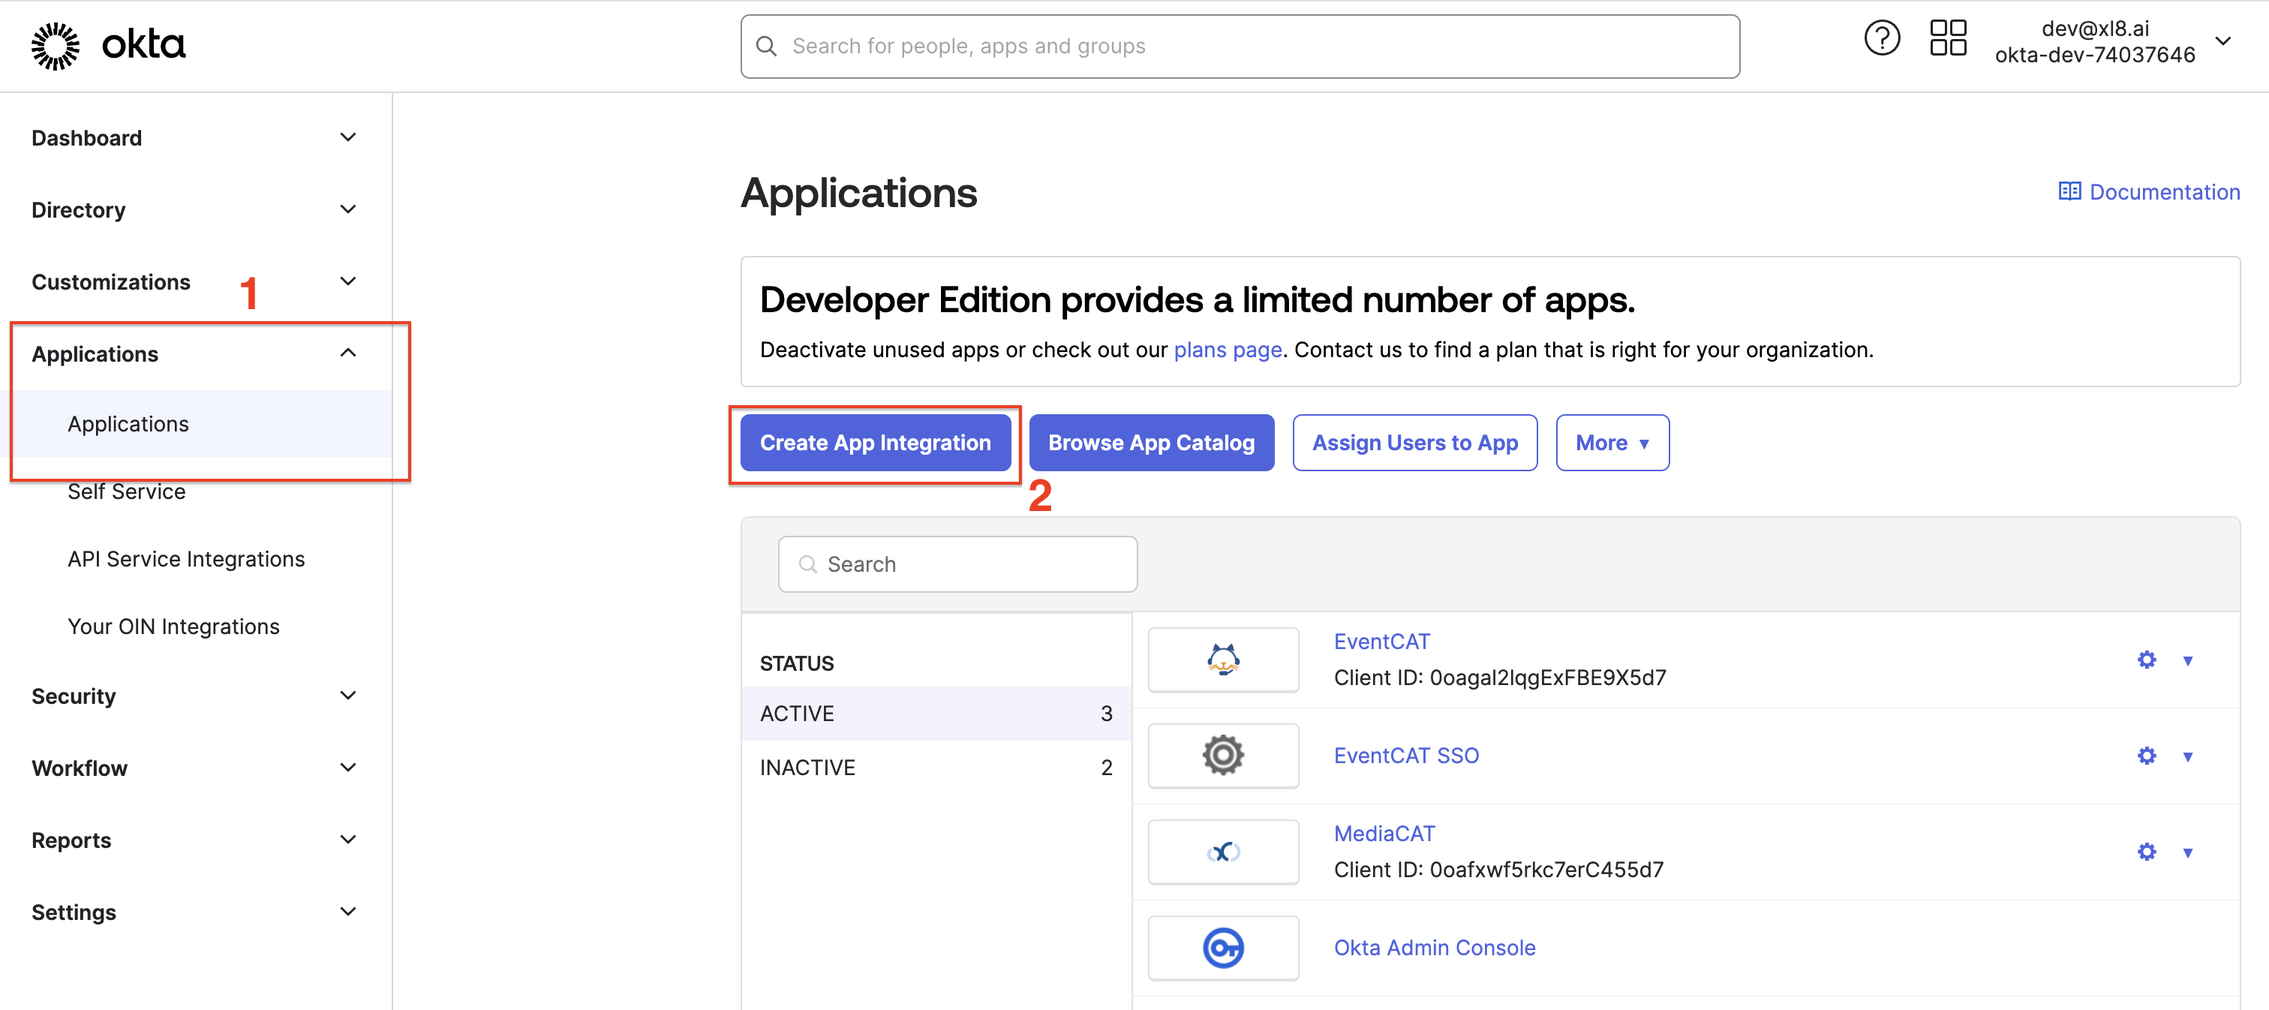Click the Okta Admin Console logo
Screen dimensions: 2269x1010
pyautogui.click(x=1222, y=948)
